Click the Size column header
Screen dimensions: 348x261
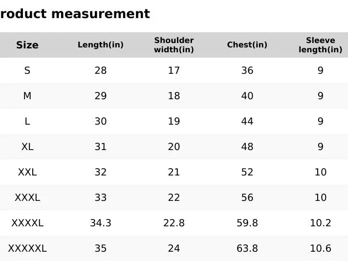pos(27,45)
